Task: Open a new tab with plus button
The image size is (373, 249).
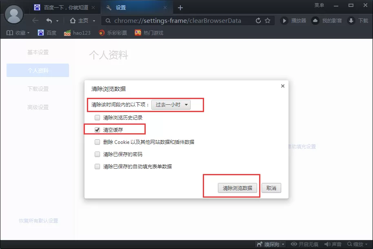Action: (x=180, y=8)
